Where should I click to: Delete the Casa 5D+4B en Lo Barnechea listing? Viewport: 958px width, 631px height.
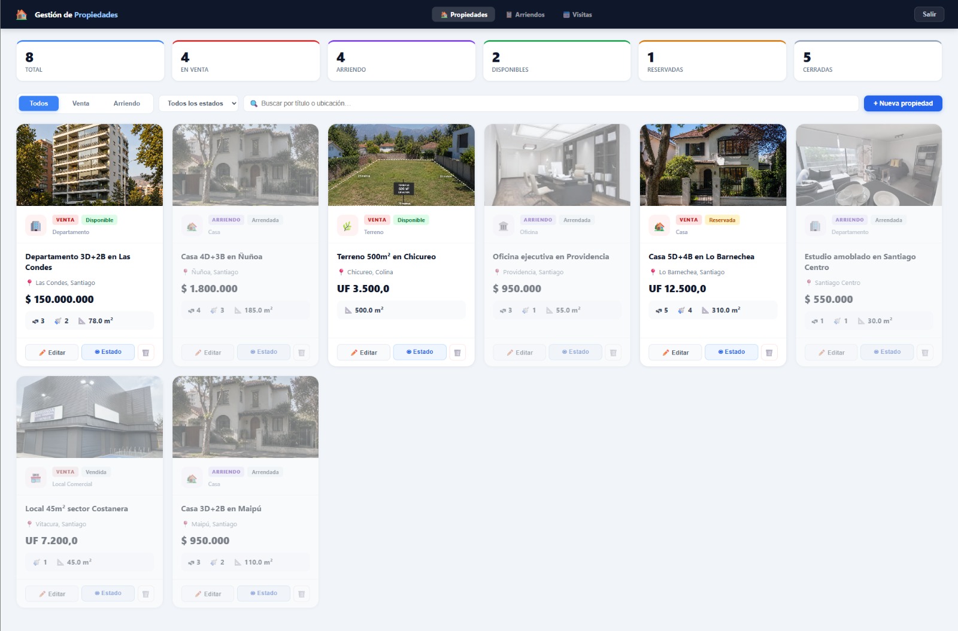(x=769, y=353)
